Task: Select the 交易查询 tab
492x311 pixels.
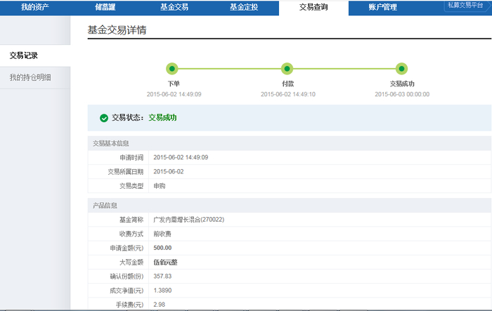Action: coord(313,7)
